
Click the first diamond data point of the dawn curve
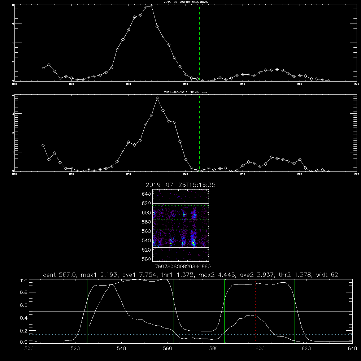pyautogui.click(x=43, y=68)
